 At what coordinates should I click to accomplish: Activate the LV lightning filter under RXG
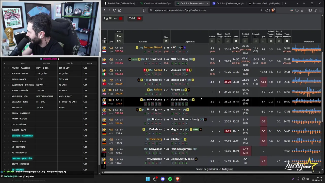(x=119, y=36)
